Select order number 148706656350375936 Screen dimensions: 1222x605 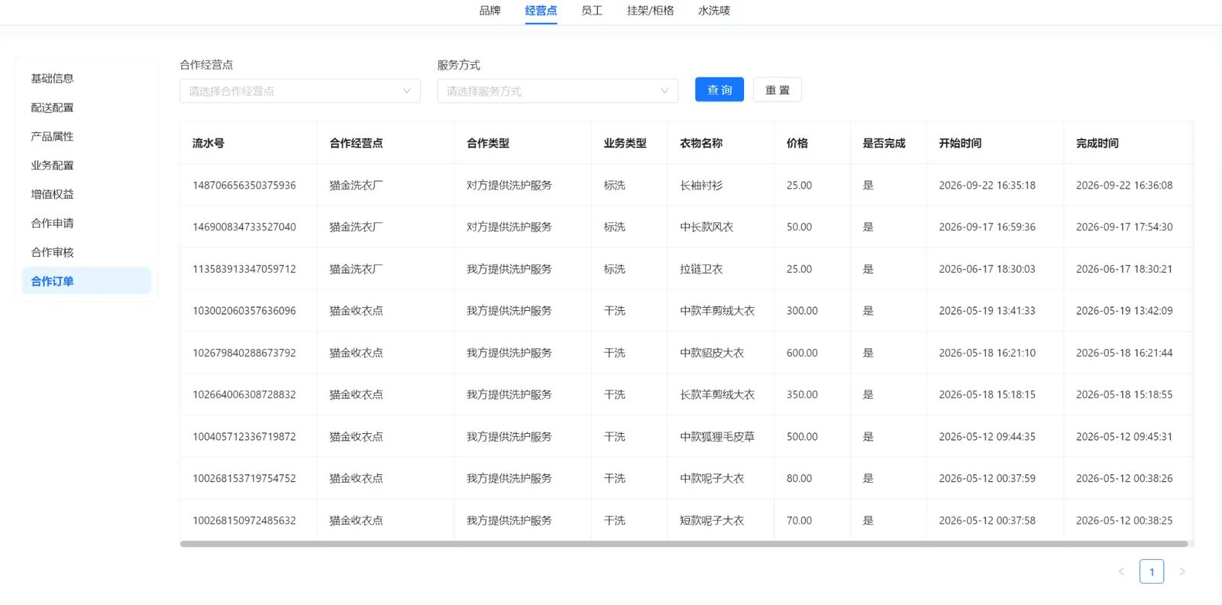click(244, 185)
